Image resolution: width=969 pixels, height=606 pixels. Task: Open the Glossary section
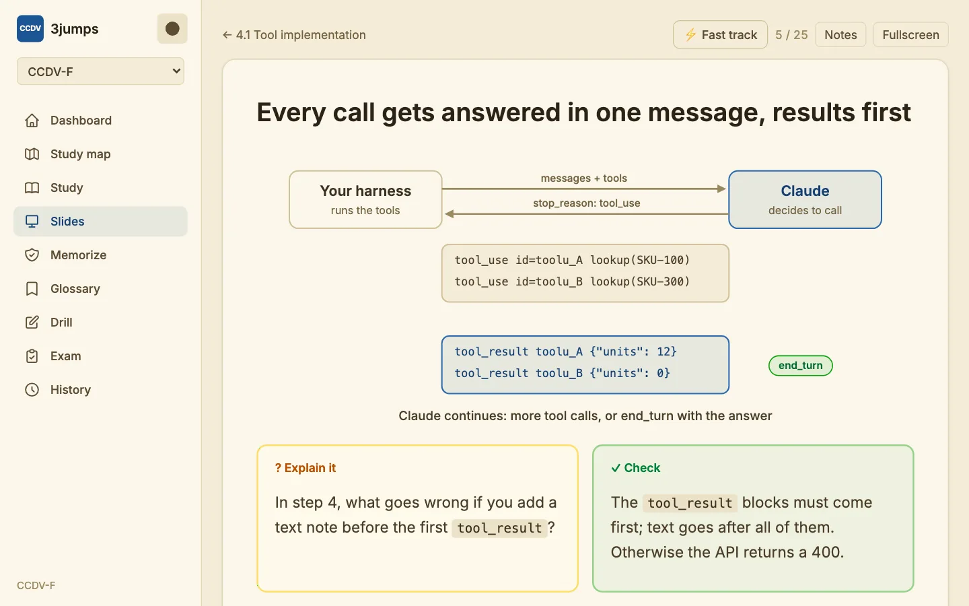(100, 289)
